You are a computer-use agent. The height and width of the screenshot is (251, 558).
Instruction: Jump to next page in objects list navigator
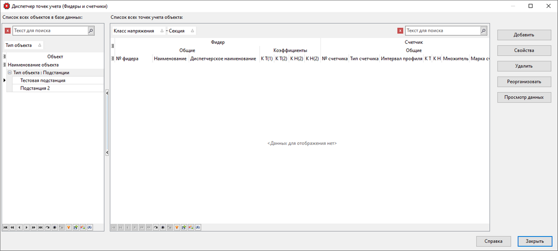[33, 227]
